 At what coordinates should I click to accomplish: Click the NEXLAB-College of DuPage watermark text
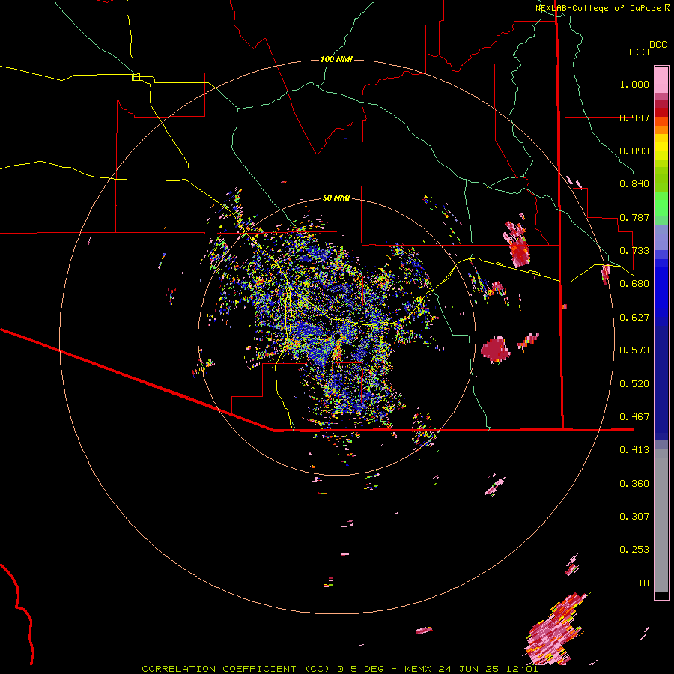(602, 8)
